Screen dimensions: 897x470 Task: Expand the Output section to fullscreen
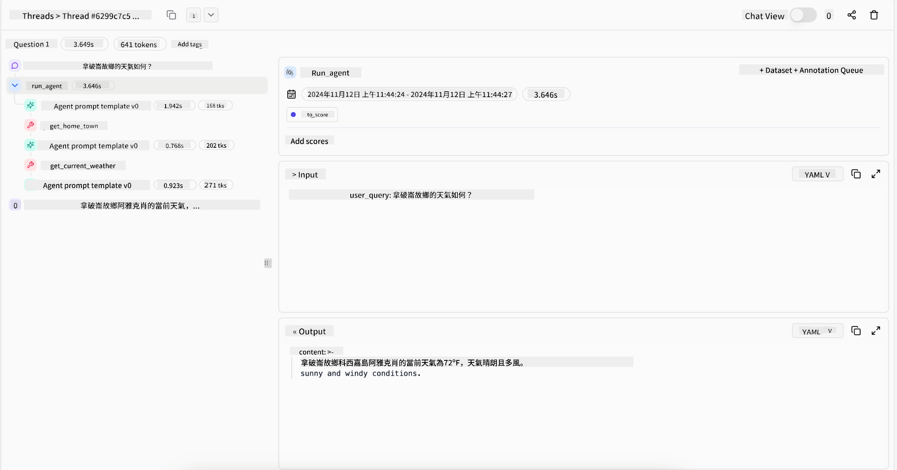875,331
